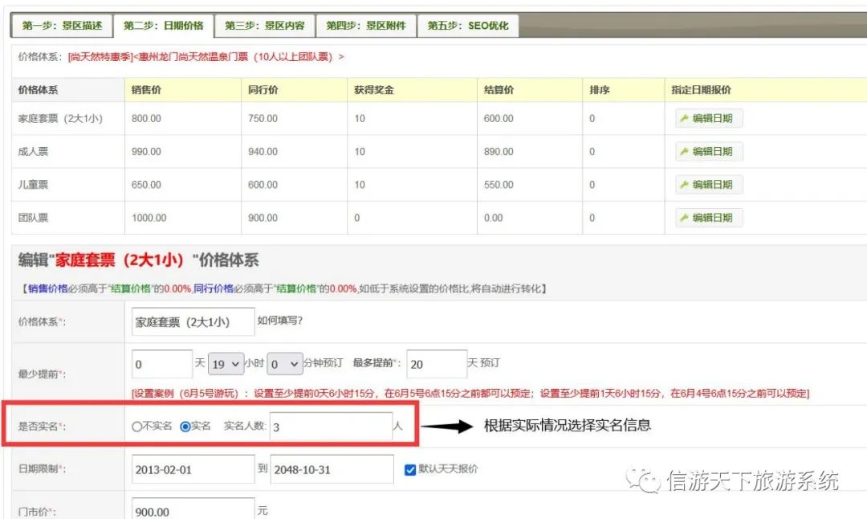The image size is (867, 519).
Task: Click the start date field 2013-02-01
Action: coord(193,470)
